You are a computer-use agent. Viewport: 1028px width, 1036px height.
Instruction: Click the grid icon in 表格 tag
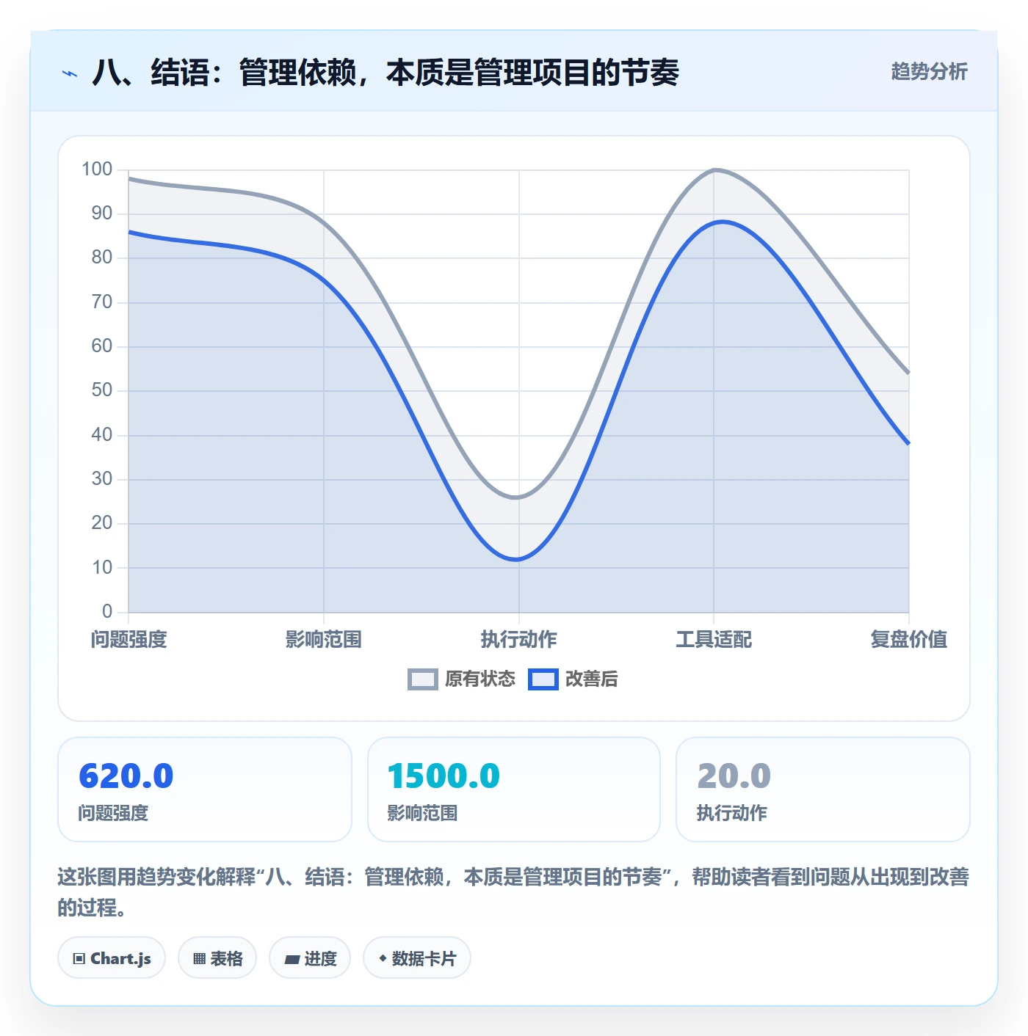[199, 959]
